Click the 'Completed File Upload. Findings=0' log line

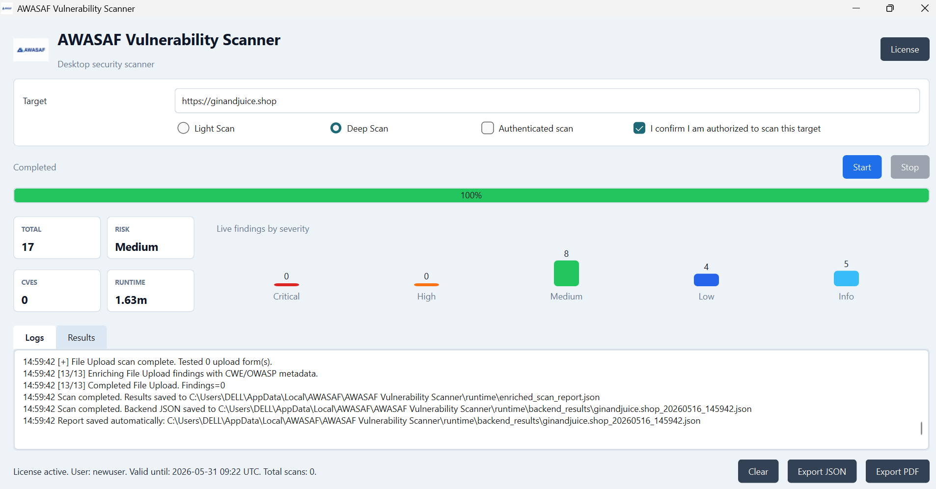[124, 385]
